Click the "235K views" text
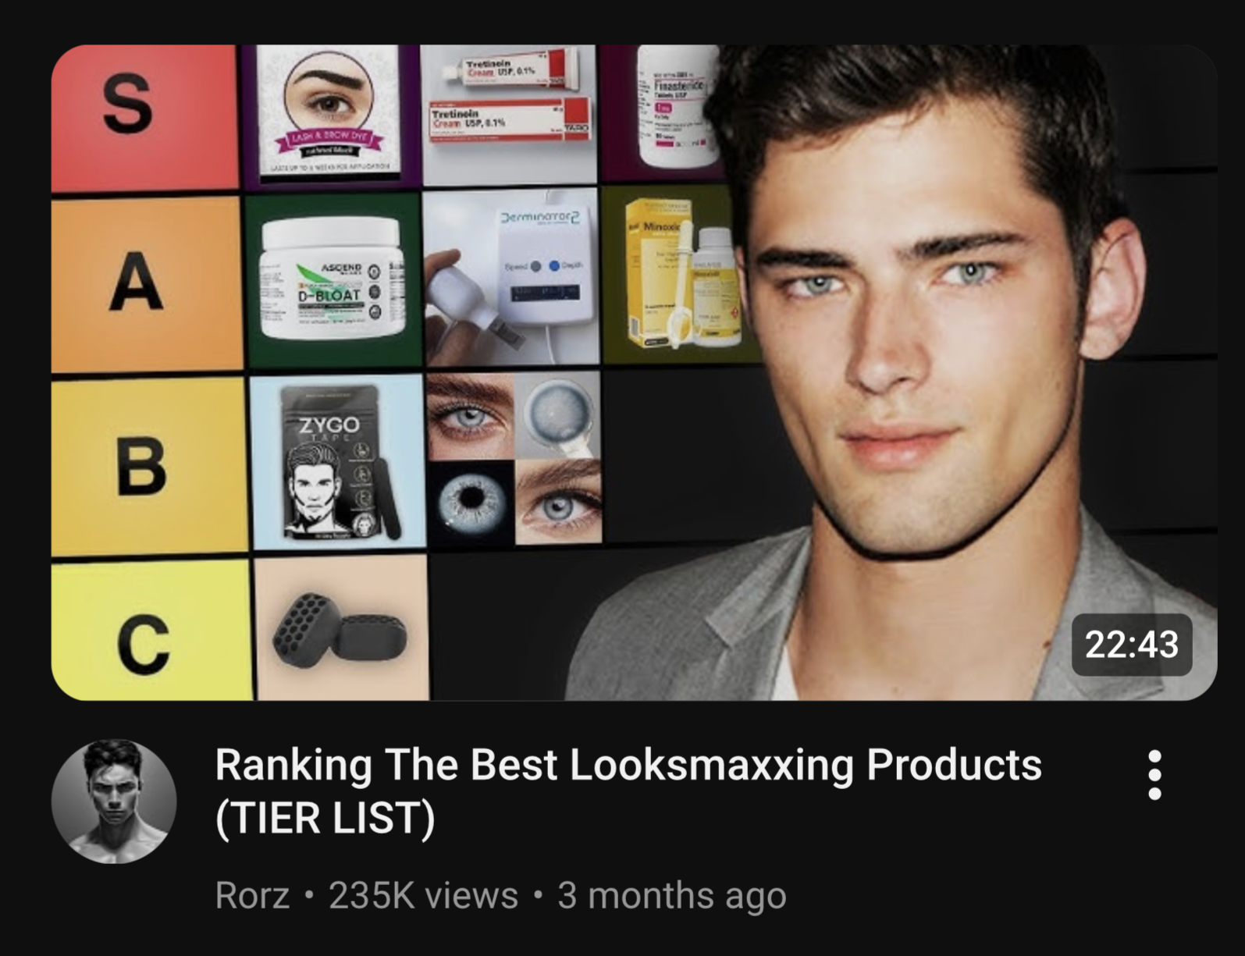Screen dimensions: 1245x956 click(424, 895)
